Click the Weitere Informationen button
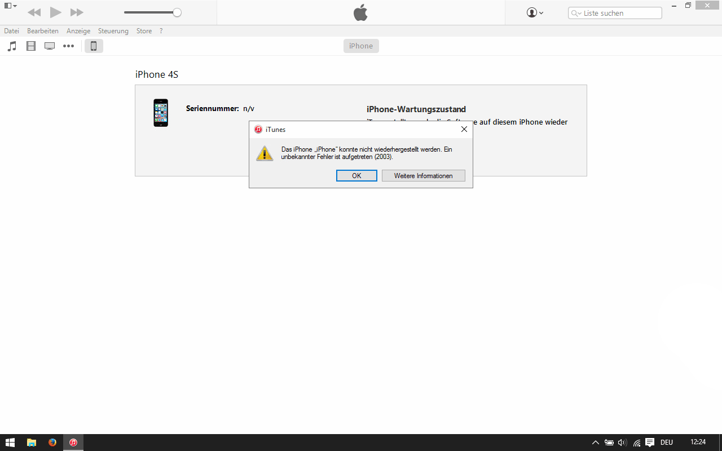Viewport: 722px width, 451px height. pos(424,176)
